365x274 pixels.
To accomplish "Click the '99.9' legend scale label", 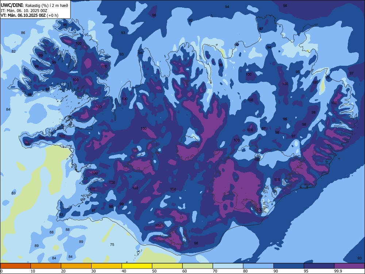I will (x=338, y=271).
